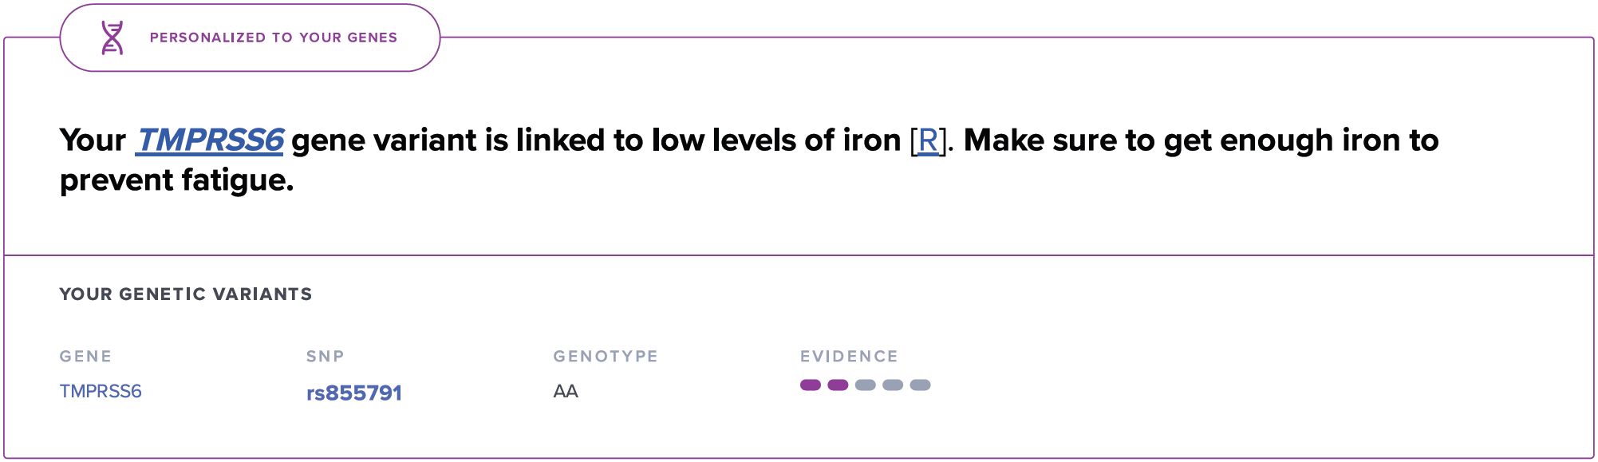Viewport: 1598px width, 462px height.
Task: Click 'Personalized To Your Genes' label text
Action: [x=274, y=38]
